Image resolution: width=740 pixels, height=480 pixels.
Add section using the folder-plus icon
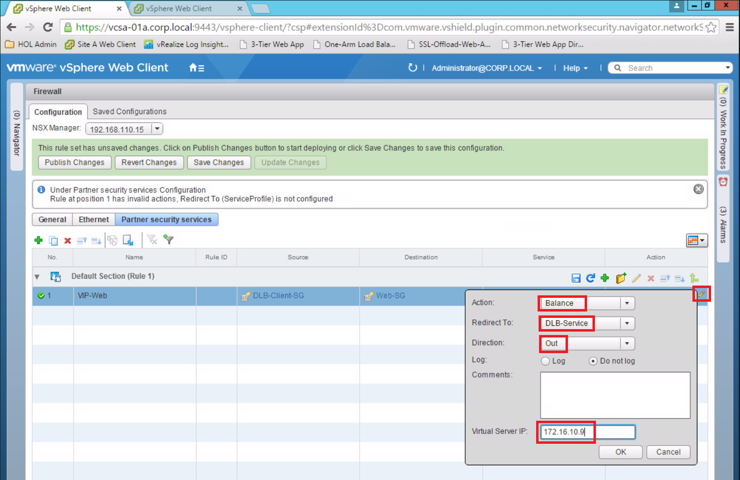pyautogui.click(x=621, y=278)
